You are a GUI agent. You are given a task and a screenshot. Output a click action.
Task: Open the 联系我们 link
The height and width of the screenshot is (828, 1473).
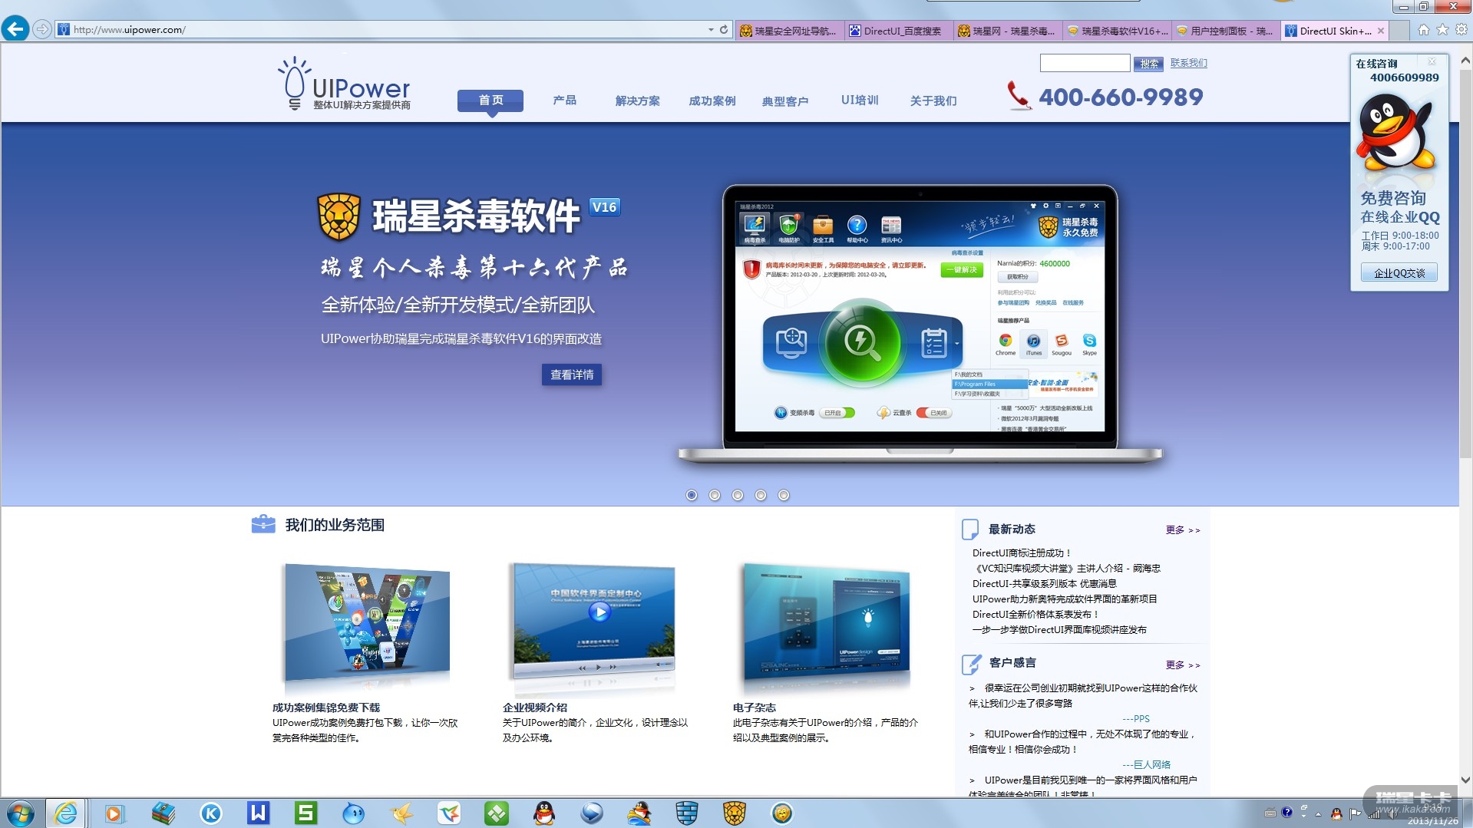[x=1188, y=63]
